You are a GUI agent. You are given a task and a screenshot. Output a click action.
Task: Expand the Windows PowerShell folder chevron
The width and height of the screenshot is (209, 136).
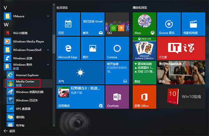(48, 50)
